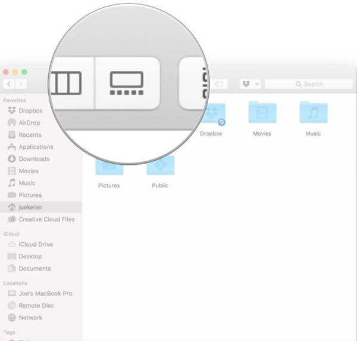This screenshot has height=341, width=357.
Task: Click the Edit Tags toolbar button
Action: pos(219,84)
